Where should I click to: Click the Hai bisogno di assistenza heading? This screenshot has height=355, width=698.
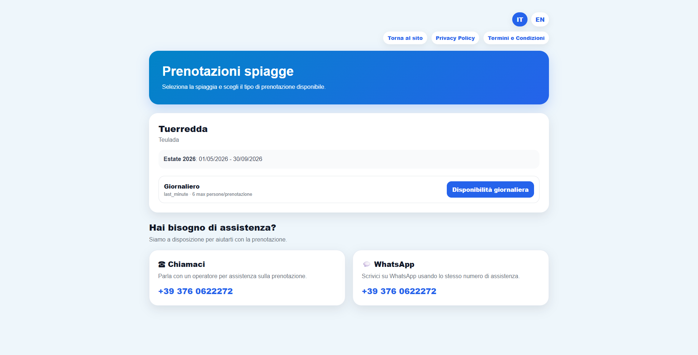coord(213,228)
